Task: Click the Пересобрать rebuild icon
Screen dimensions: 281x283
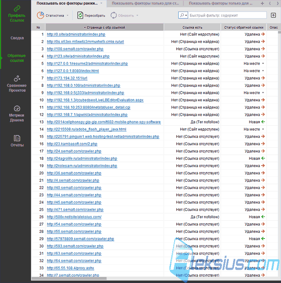Action: pos(80,15)
